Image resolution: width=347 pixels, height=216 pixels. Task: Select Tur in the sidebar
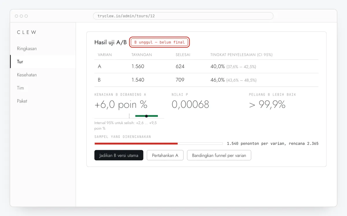click(x=43, y=62)
